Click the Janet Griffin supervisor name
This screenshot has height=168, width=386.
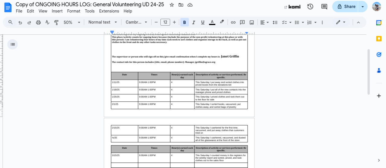230,56
